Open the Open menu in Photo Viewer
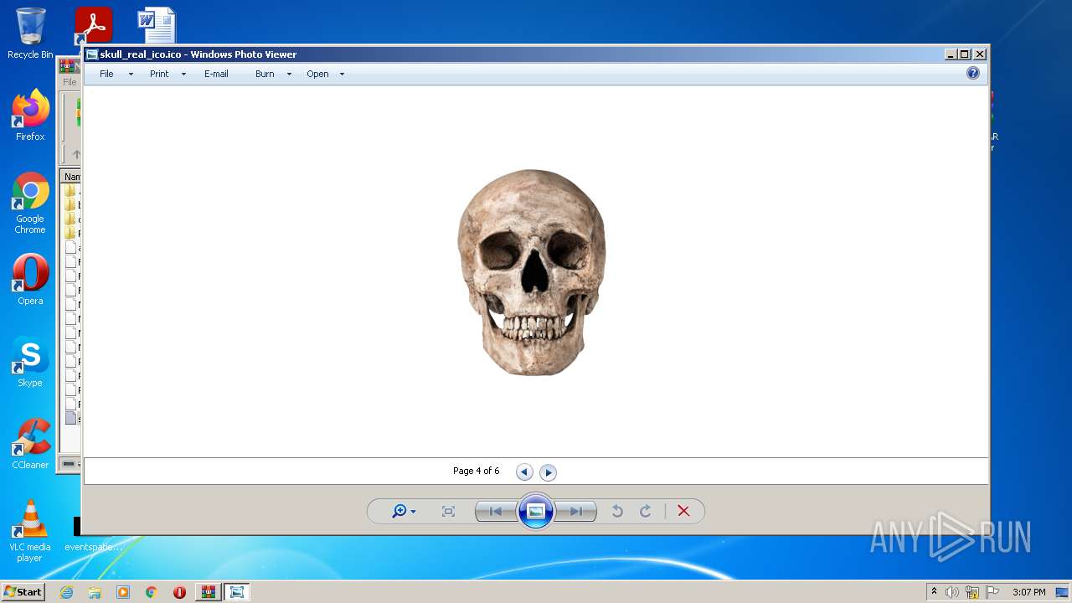1072x603 pixels. 317,74
